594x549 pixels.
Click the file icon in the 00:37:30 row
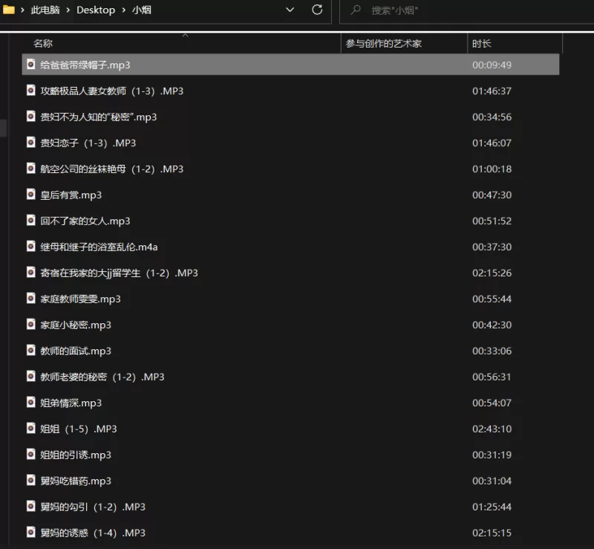click(x=31, y=247)
